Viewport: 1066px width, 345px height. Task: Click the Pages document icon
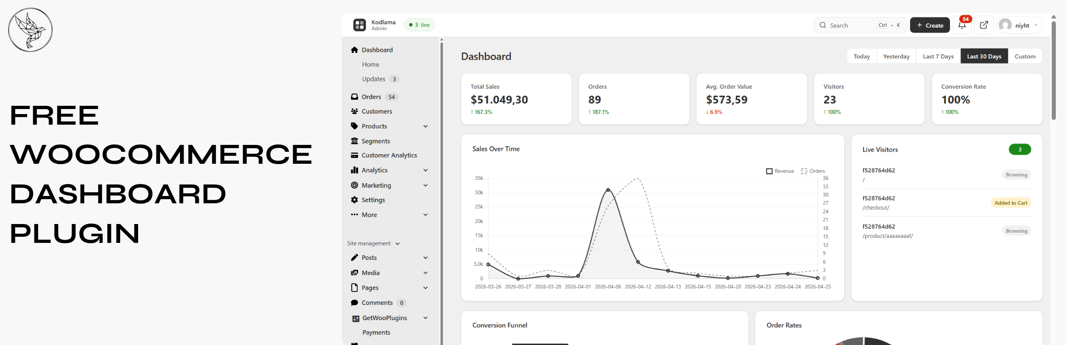pyautogui.click(x=354, y=287)
